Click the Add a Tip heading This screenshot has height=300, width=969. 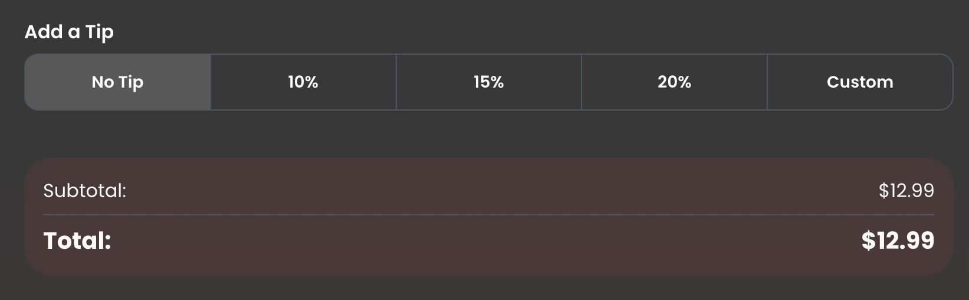[x=69, y=32]
